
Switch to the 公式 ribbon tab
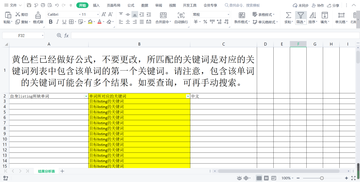click(x=131, y=5)
